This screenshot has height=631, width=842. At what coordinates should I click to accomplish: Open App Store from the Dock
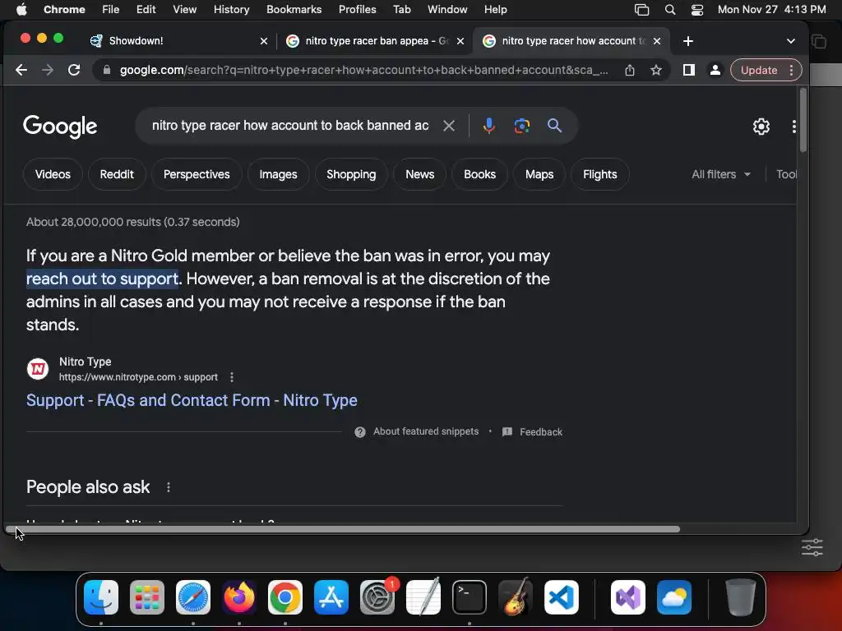[331, 597]
